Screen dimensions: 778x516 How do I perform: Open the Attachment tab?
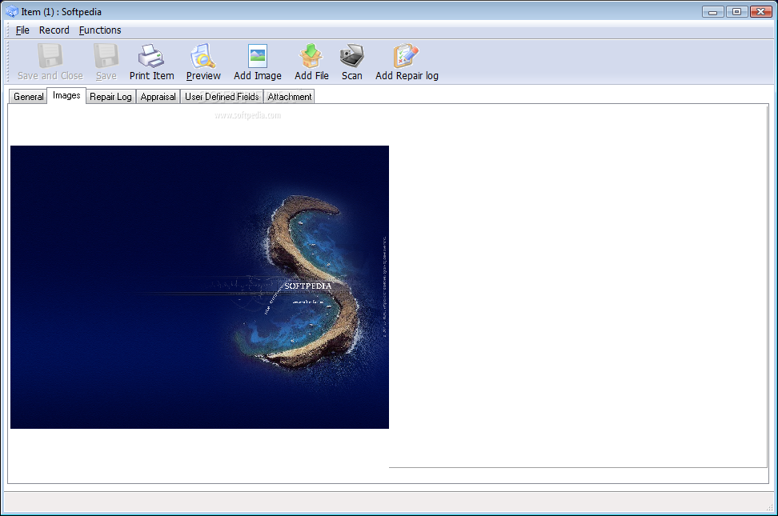tap(289, 97)
